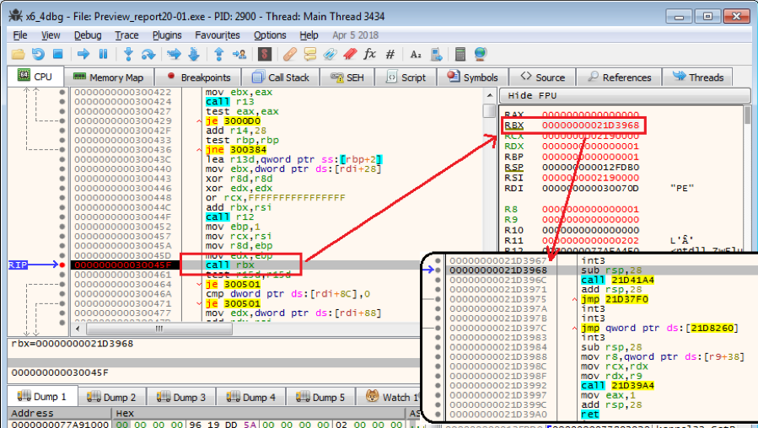758x428 pixels.
Task: Click the Hide FPU button
Action: pos(531,96)
